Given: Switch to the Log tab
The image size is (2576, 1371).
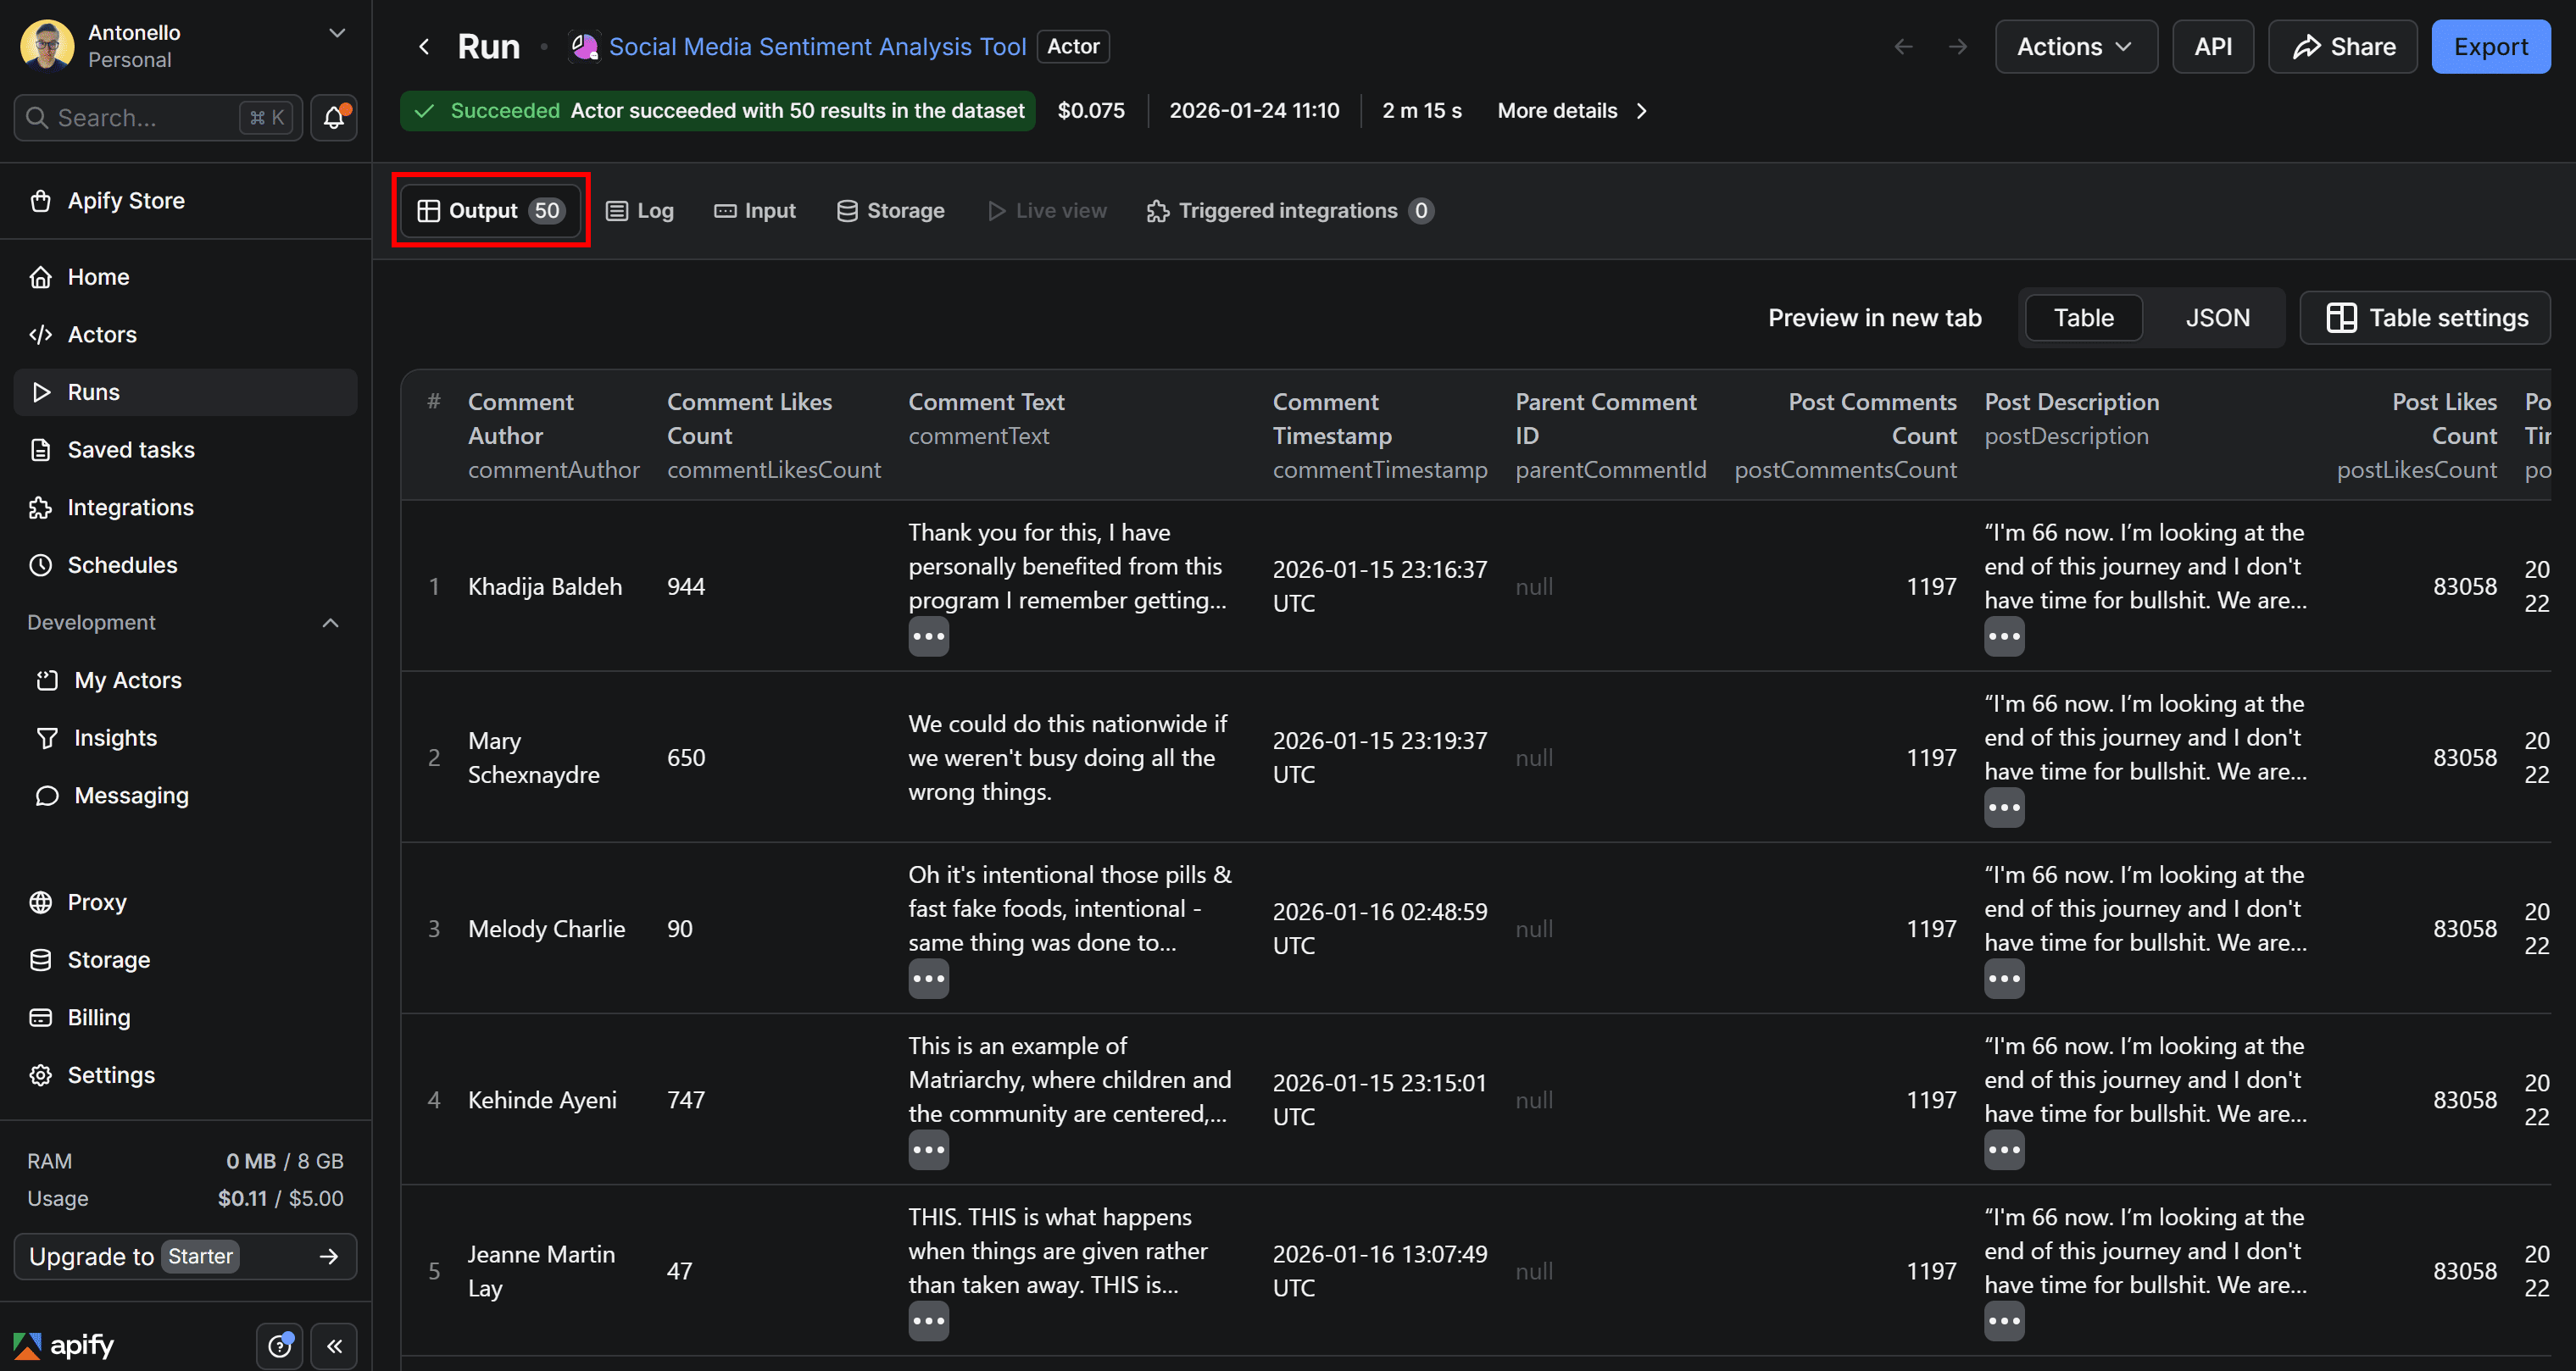Looking at the screenshot, I should 640,211.
